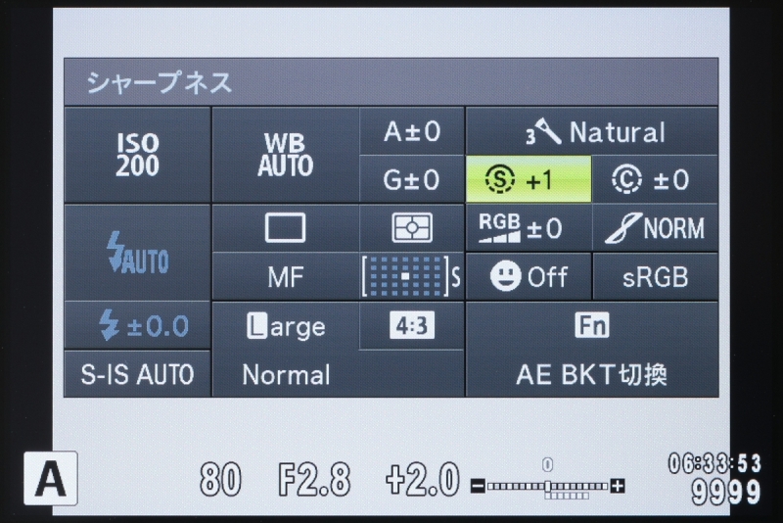
Task: Open the WB AUTO white balance cell
Action: pyautogui.click(x=285, y=155)
